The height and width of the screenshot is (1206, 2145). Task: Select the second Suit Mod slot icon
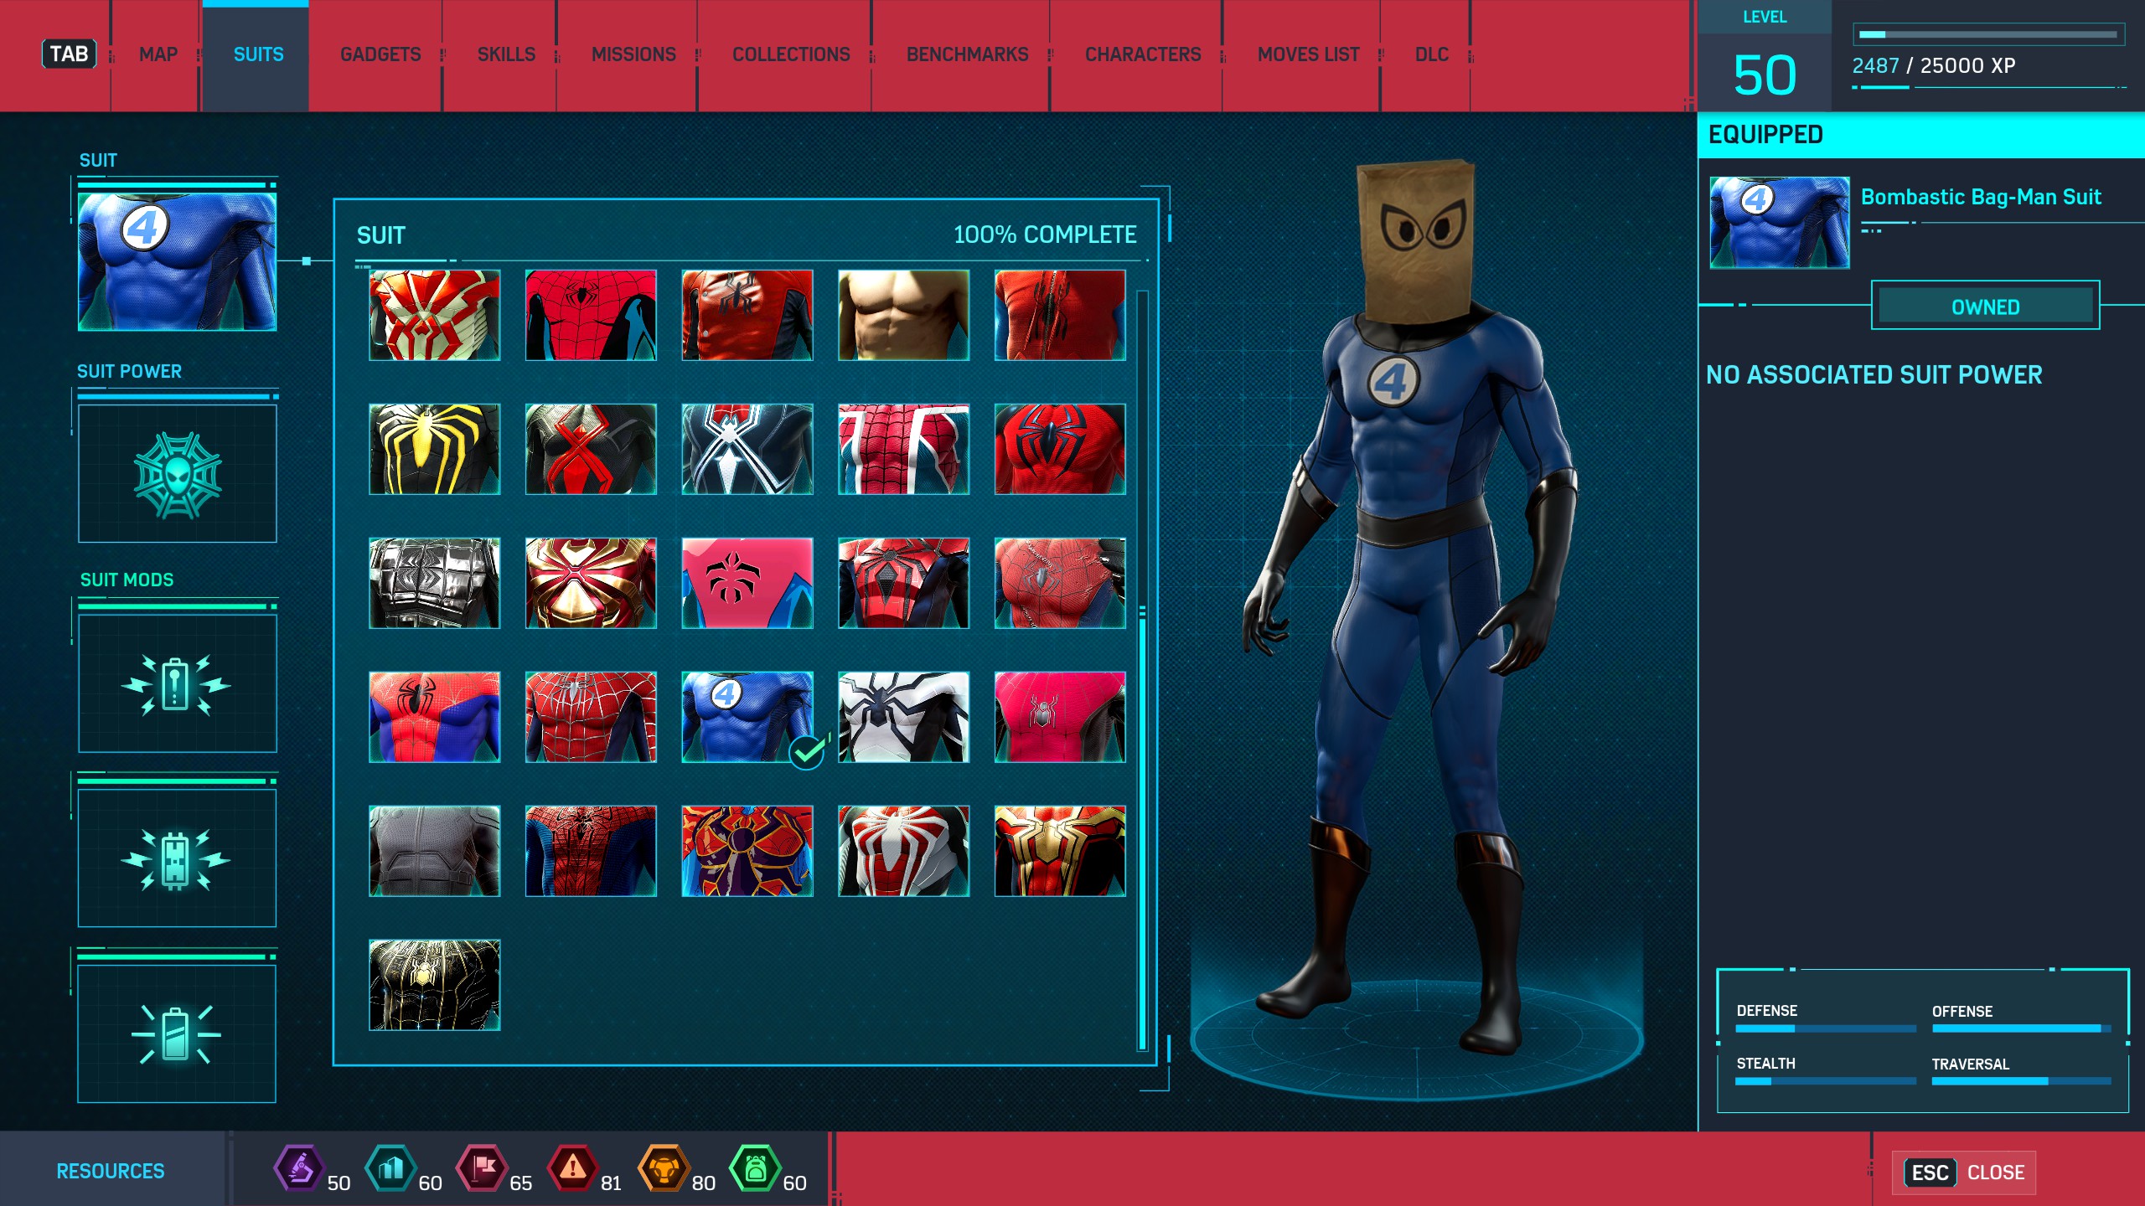coord(177,859)
